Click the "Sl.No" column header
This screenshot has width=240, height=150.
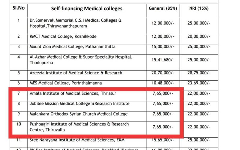18,7
